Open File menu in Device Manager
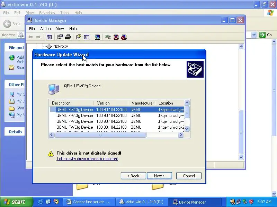Viewport: 277px width, 207px height. coord(32,29)
